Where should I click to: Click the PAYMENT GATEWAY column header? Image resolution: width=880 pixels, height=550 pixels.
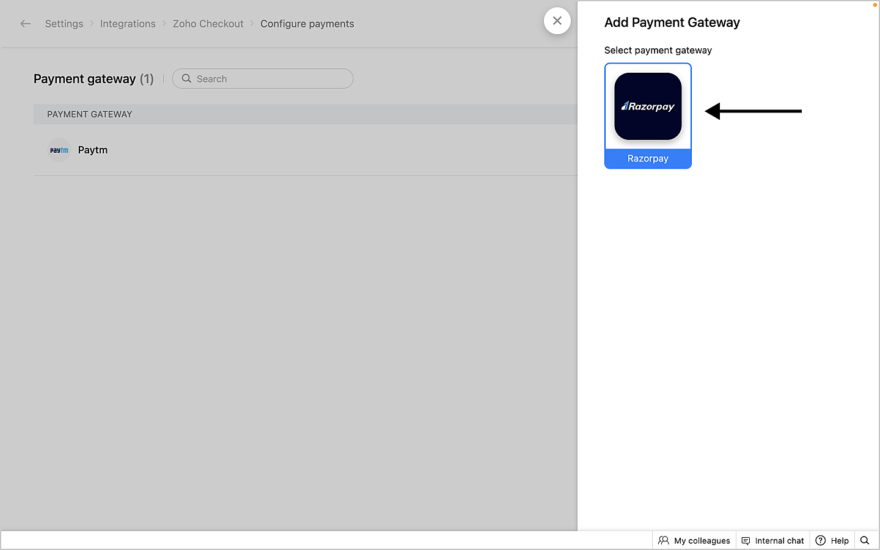click(90, 114)
